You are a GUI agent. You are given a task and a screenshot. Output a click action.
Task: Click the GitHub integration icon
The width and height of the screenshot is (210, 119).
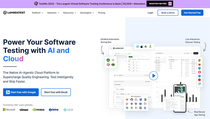[x=132, y=100]
